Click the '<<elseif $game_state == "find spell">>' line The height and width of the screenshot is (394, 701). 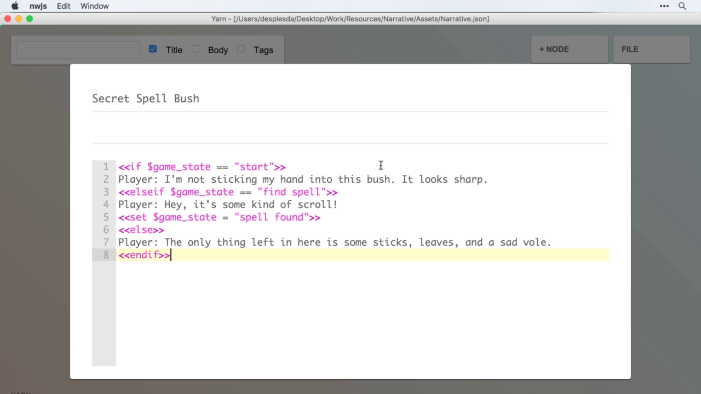[x=228, y=192]
